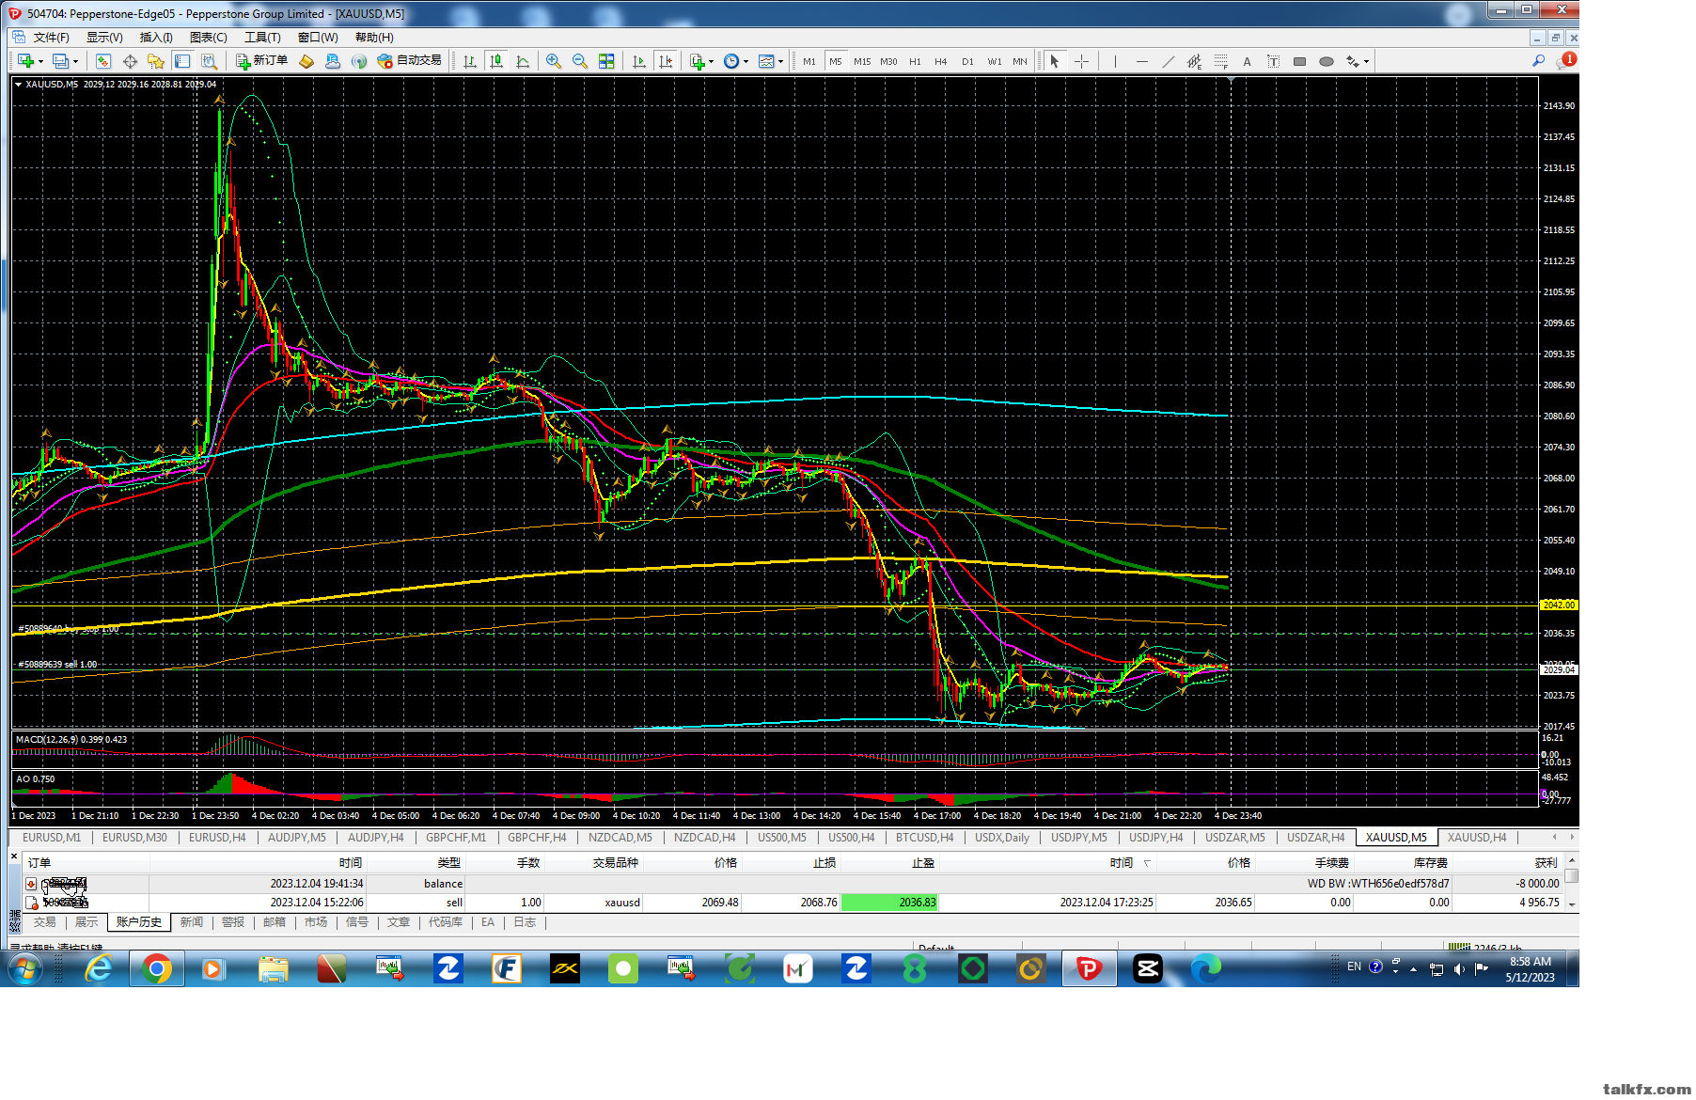
Task: Open the 工具(T) menu
Action: [262, 38]
